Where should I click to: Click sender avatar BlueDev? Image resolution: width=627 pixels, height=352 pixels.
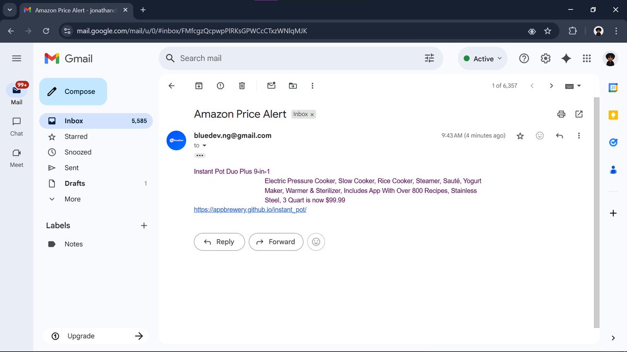pyautogui.click(x=177, y=140)
